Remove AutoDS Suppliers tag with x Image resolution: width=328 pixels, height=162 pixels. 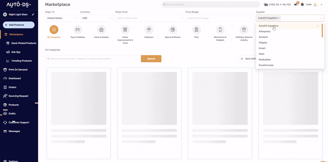point(279,18)
